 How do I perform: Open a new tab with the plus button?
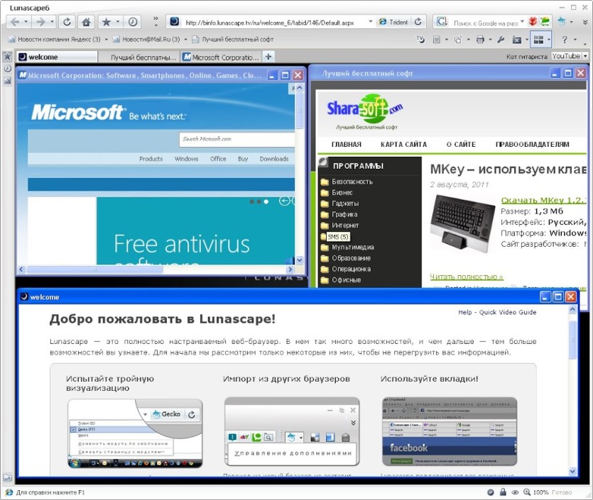click(268, 57)
